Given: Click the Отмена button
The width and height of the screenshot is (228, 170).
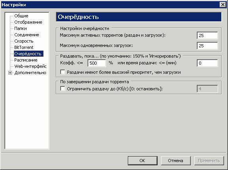Looking at the screenshot, I should 176,161.
